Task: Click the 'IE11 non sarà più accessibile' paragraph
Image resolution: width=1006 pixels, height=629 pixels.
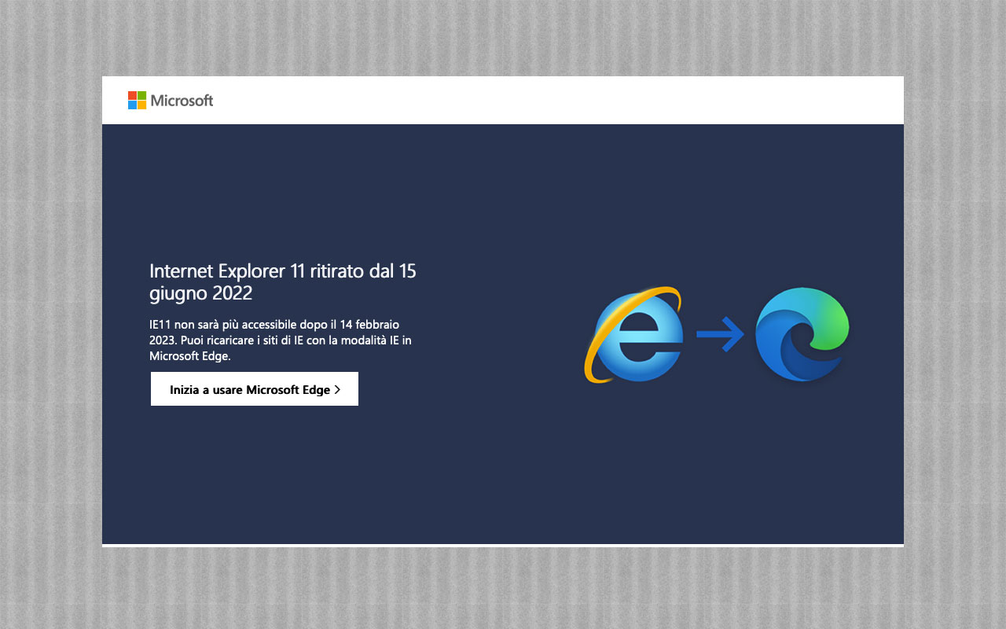Action: pyautogui.click(x=281, y=340)
